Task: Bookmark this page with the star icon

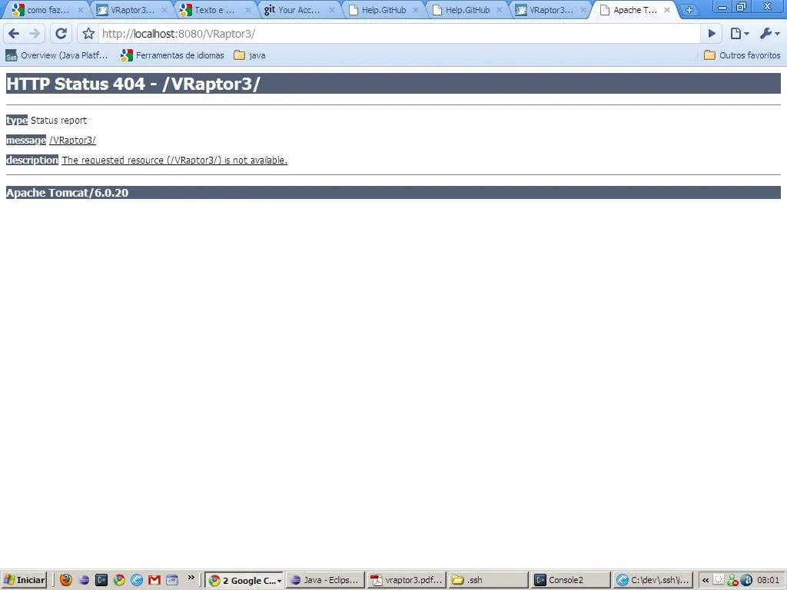Action: point(88,34)
